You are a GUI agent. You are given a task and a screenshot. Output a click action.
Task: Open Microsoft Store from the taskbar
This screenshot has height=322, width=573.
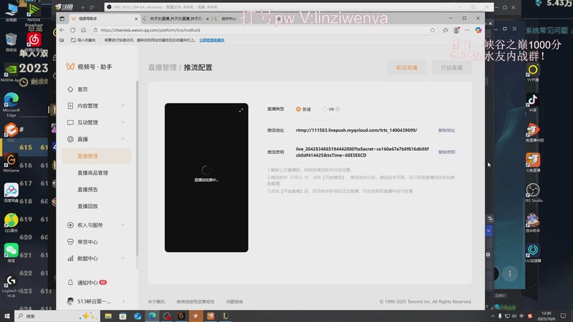click(122, 316)
